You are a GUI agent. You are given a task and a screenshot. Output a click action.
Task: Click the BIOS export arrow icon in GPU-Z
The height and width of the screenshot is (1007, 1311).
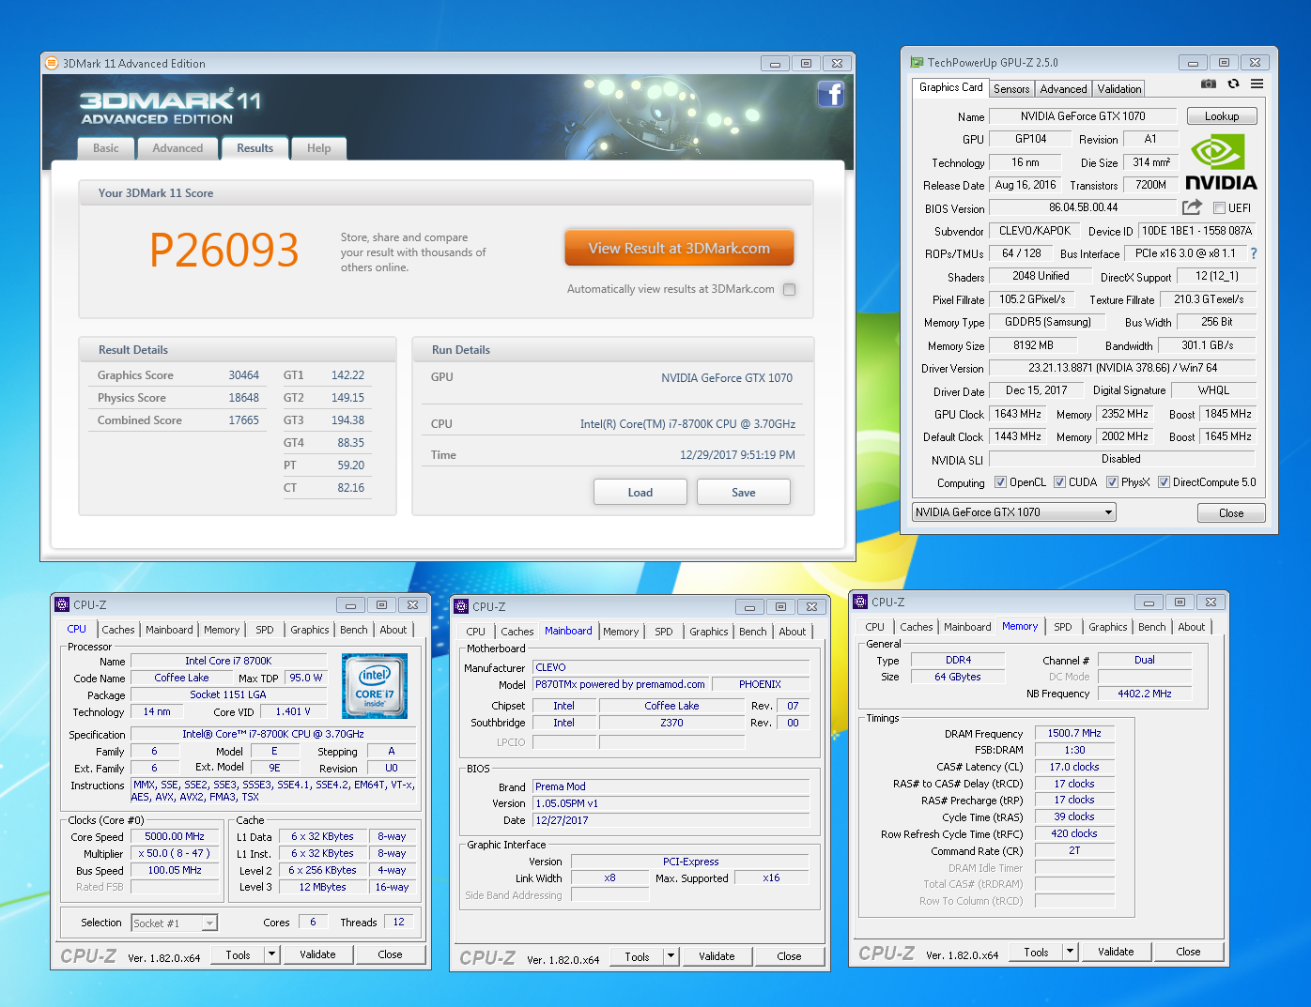tap(1192, 207)
